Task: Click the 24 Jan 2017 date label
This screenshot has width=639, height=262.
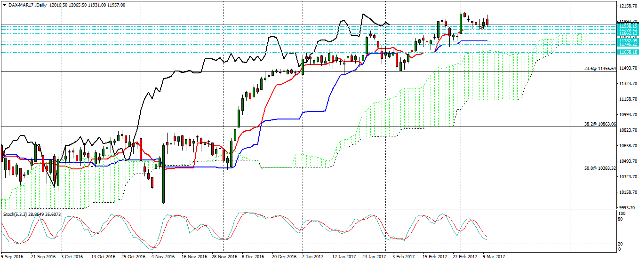Action: pyautogui.click(x=375, y=257)
